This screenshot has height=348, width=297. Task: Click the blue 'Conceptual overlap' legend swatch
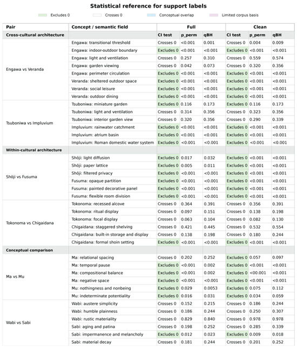pyautogui.click(x=151, y=15)
